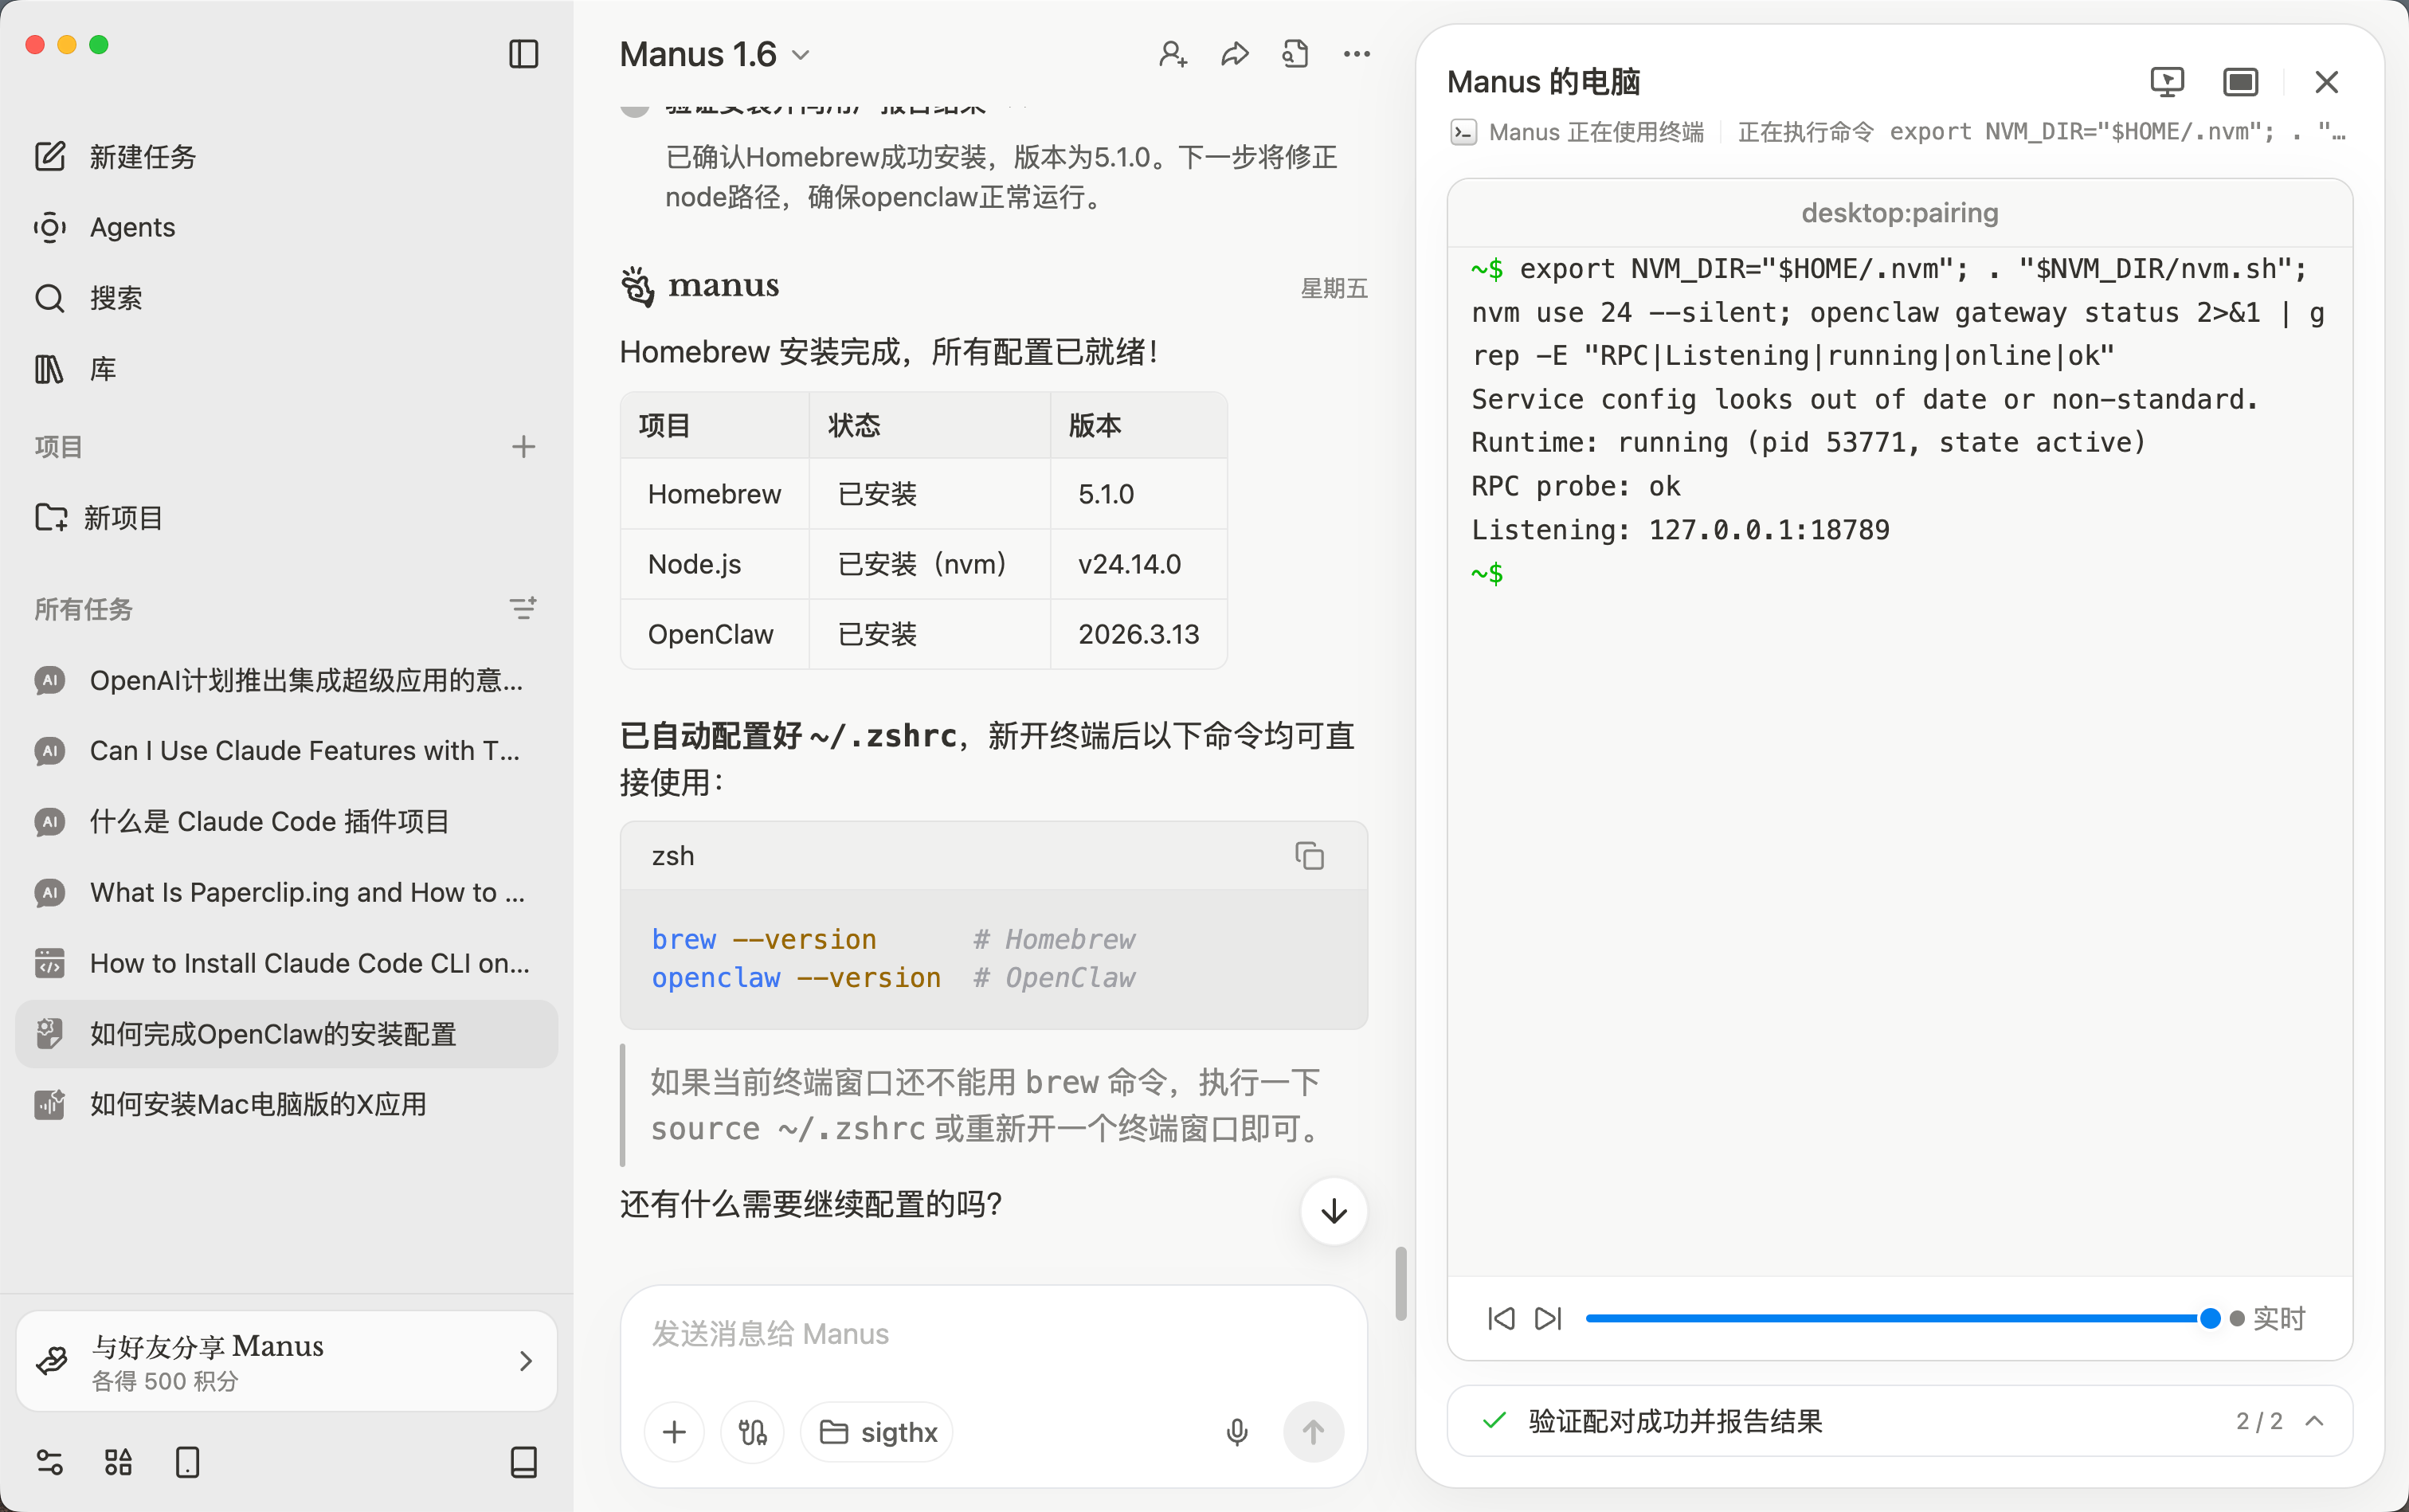The height and width of the screenshot is (1512, 2409).
Task: Expand the Manus 1.6 version dropdown
Action: [x=800, y=55]
